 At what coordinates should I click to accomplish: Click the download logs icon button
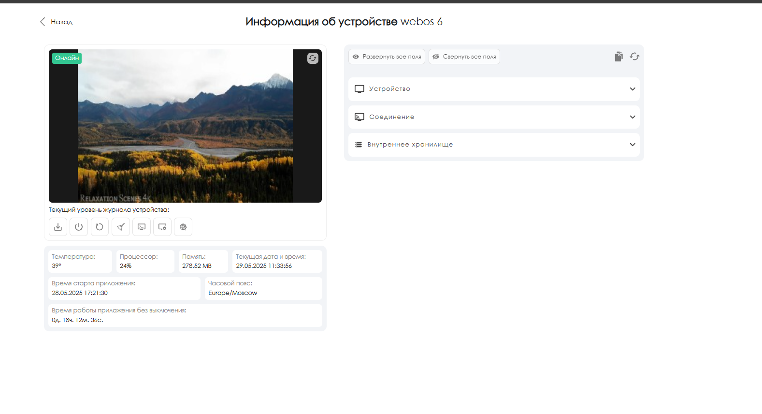tap(58, 227)
